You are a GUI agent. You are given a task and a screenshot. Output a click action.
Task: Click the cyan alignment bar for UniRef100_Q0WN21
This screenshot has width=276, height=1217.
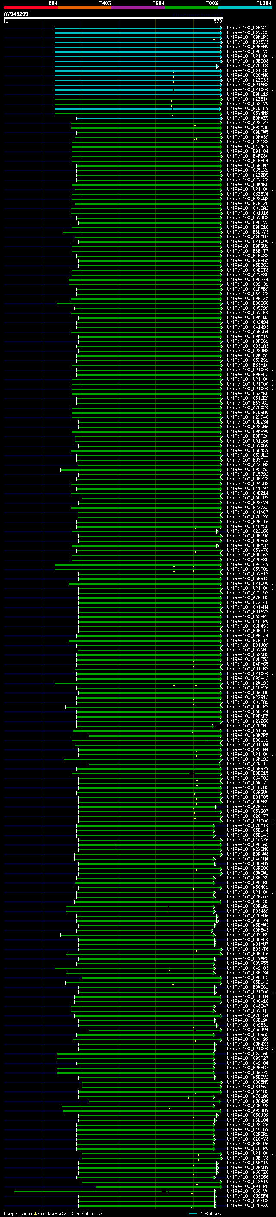pos(138,28)
